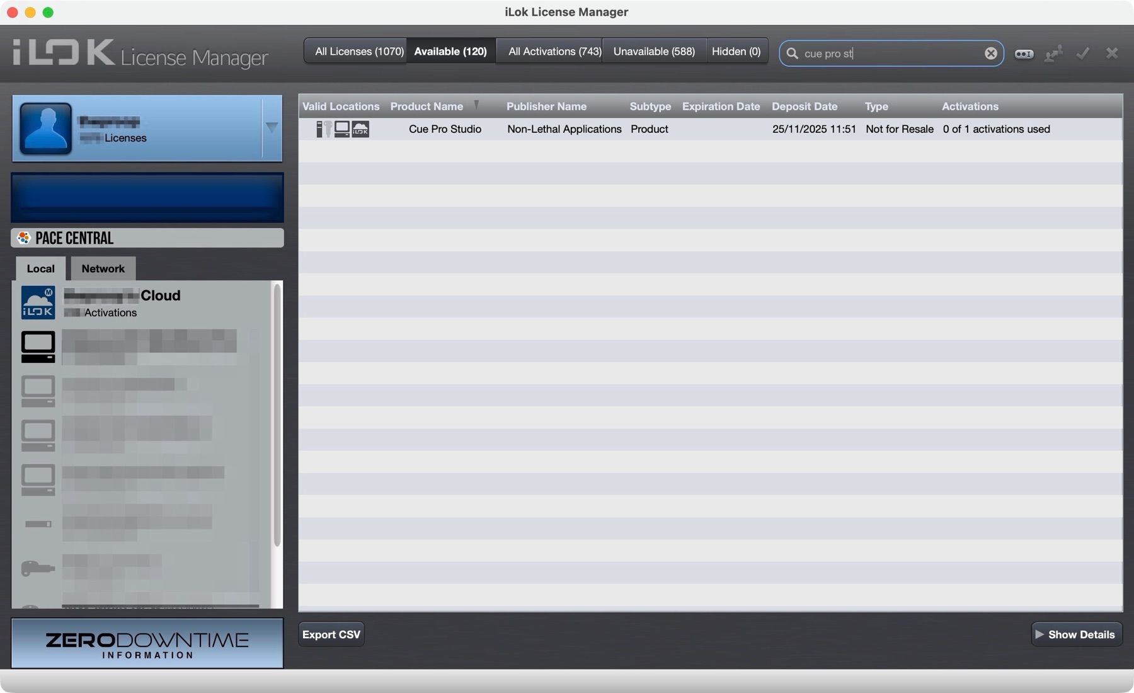Click the Not for Resale type cell
The height and width of the screenshot is (693, 1134).
(900, 129)
